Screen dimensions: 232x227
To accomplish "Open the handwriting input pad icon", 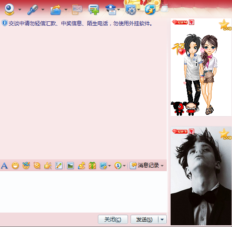I will (x=59, y=165).
